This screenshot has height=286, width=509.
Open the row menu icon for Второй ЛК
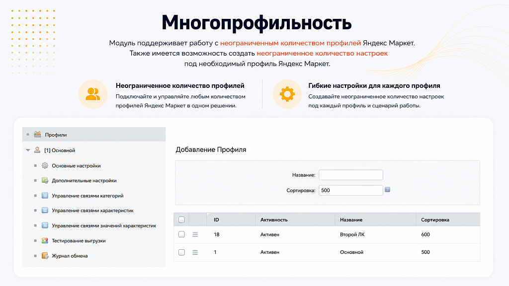click(195, 234)
